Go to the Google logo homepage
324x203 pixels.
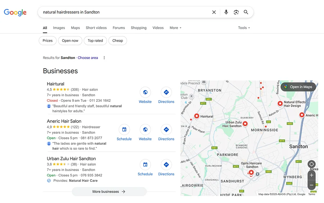15,12
